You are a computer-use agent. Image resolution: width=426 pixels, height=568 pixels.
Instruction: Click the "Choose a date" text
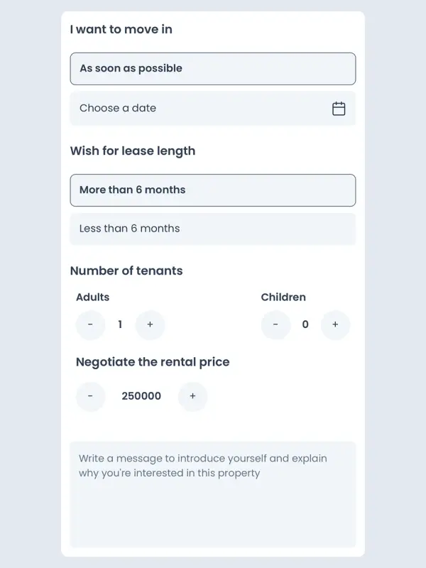coord(118,109)
